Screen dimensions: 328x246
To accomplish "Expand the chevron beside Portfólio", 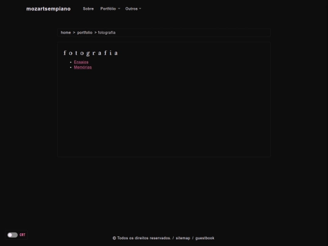I will [x=119, y=9].
